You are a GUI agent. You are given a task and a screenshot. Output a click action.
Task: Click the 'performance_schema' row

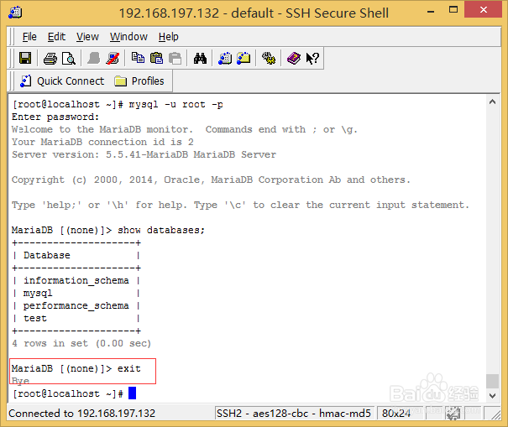coord(76,305)
